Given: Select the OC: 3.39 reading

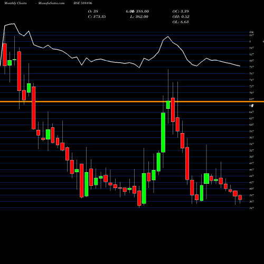Looking at the screenshot, I should pos(181,12).
